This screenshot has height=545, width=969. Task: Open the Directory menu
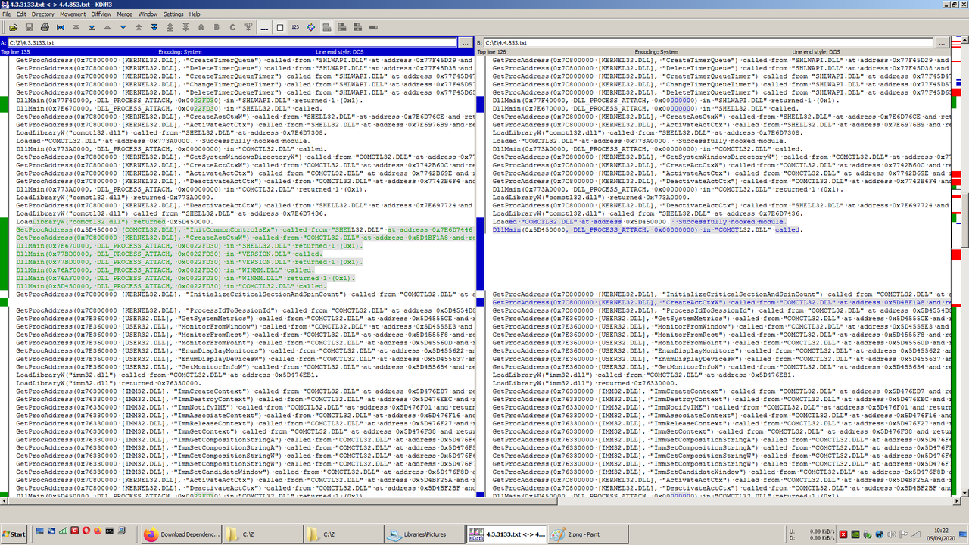(42, 14)
